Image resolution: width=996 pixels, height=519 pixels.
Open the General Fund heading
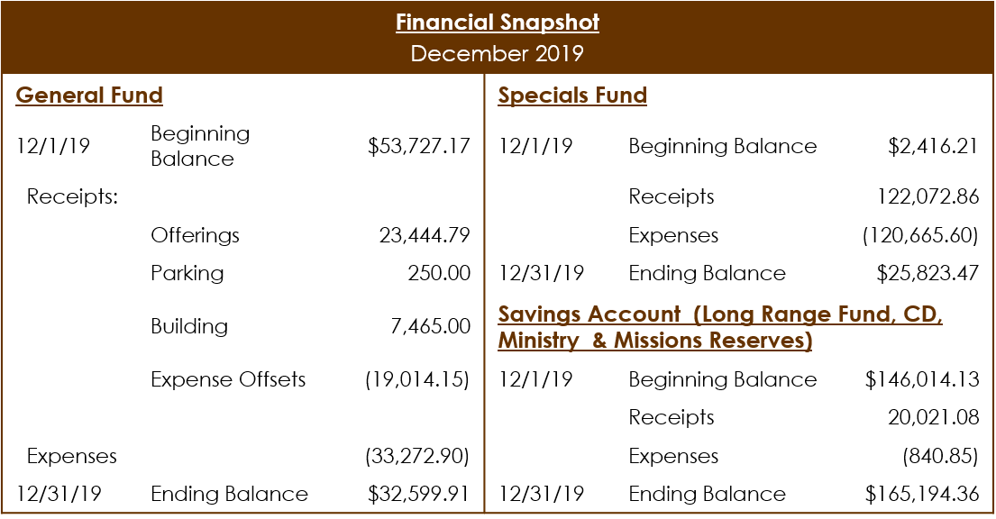click(89, 96)
